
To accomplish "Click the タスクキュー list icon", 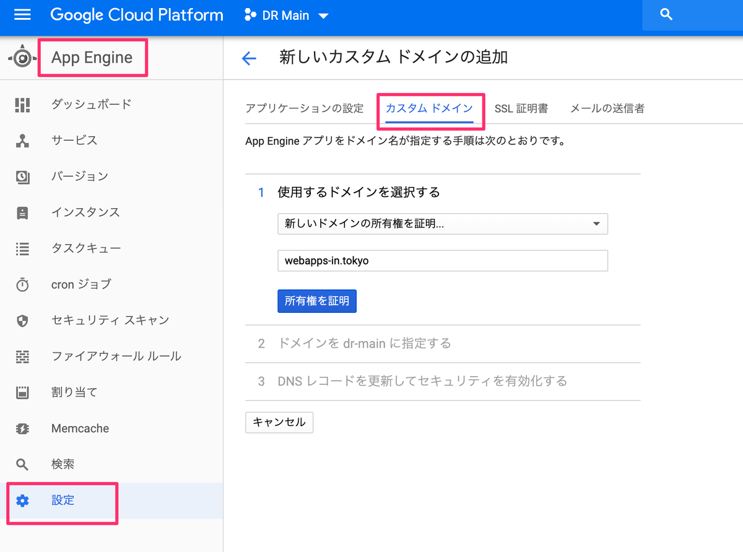I will (x=22, y=248).
